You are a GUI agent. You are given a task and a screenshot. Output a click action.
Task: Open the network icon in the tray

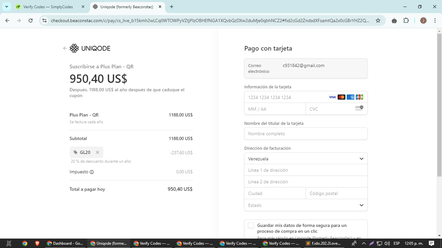(379, 243)
